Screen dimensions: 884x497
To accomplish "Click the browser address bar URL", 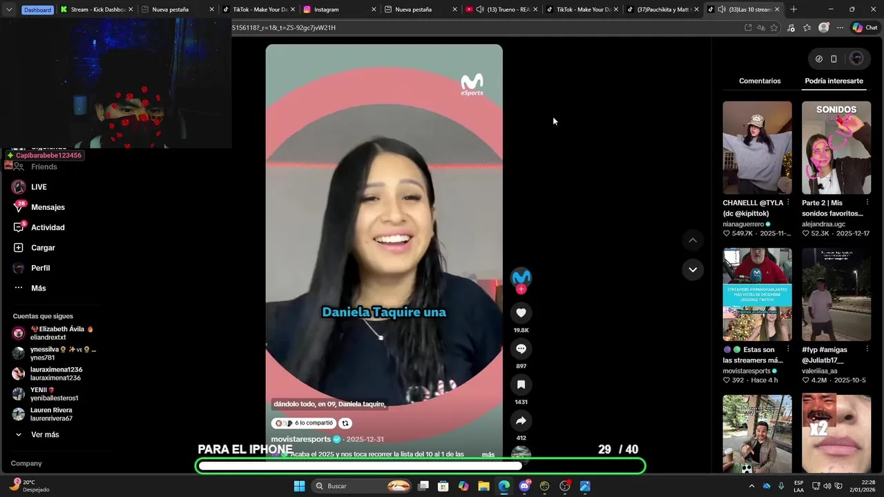I will click(x=284, y=28).
